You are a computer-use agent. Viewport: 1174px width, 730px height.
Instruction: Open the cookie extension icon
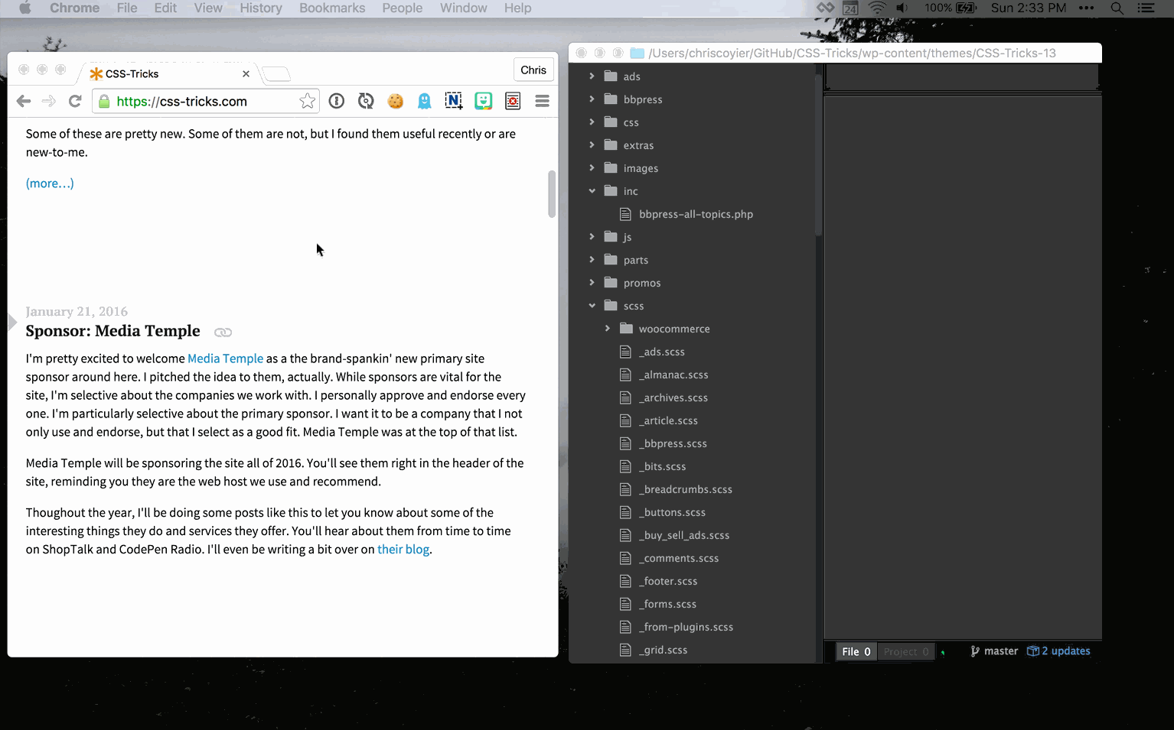395,101
